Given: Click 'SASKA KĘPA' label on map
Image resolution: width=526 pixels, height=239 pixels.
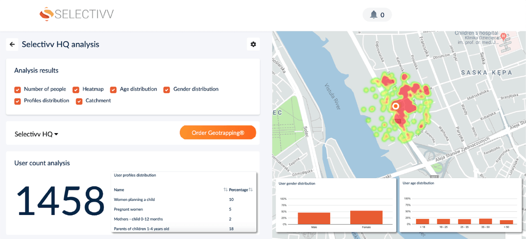Looking at the screenshot, I should pos(486,72).
